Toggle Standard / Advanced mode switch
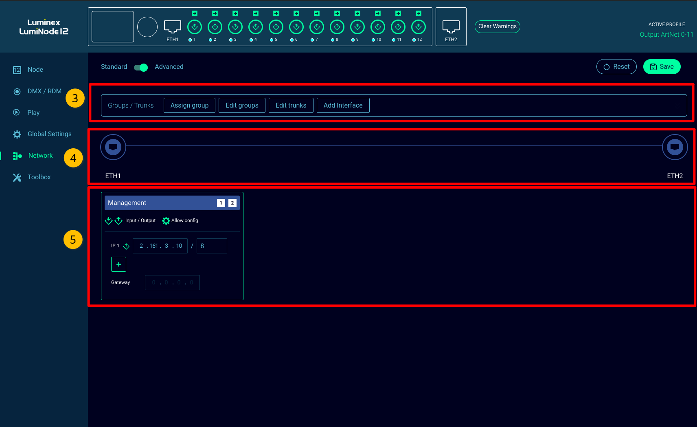This screenshot has width=697, height=427. tap(141, 67)
